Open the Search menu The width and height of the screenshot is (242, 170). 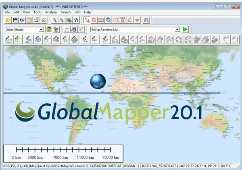click(66, 12)
